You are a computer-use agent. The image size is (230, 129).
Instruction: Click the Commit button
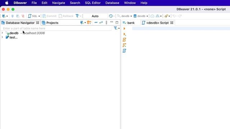50,16
